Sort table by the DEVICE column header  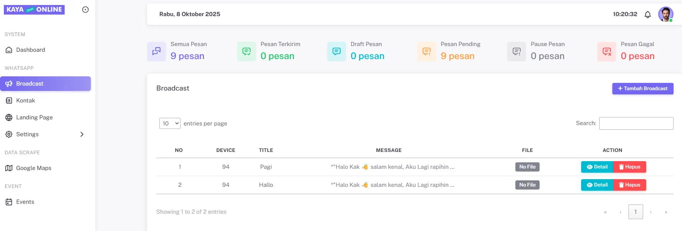(x=226, y=150)
